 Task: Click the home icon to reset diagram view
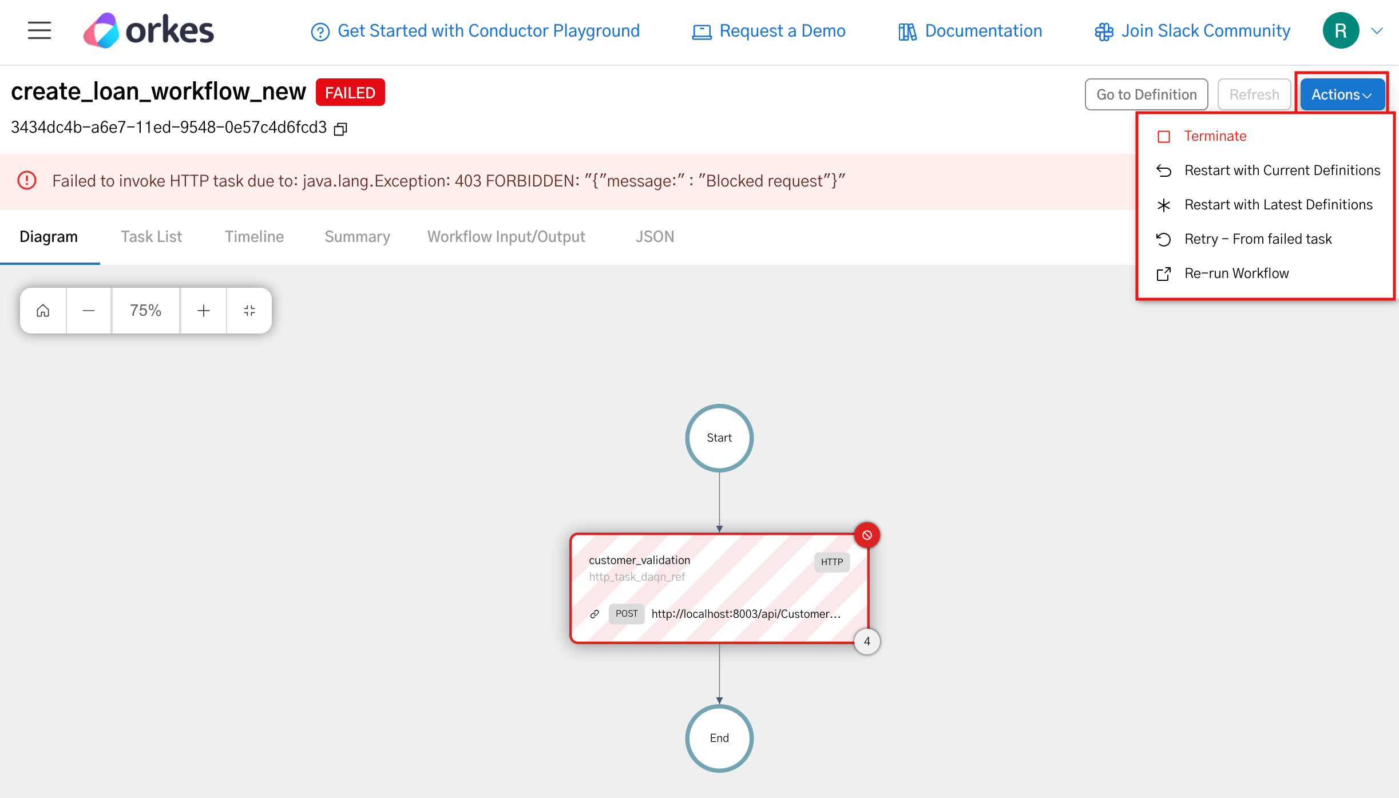pyautogui.click(x=42, y=310)
